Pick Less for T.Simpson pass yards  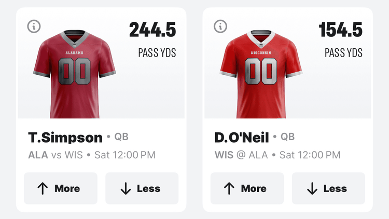[142, 188]
